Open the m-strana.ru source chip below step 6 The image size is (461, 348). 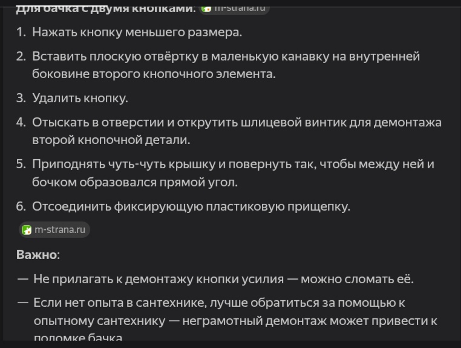coord(54,230)
